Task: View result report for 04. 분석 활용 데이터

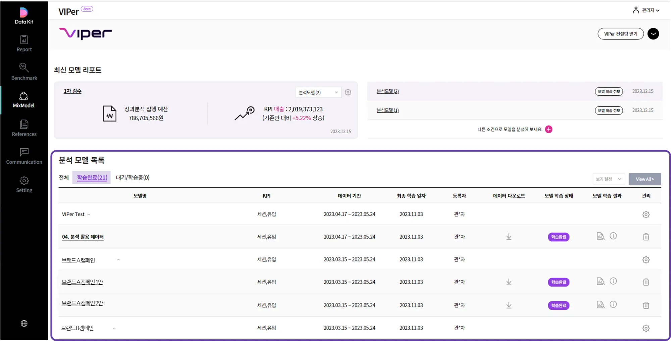Action: coord(601,236)
